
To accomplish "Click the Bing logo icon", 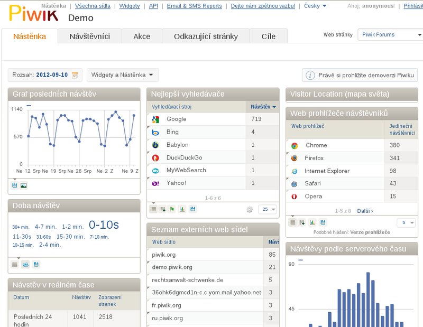I will click(x=155, y=133).
